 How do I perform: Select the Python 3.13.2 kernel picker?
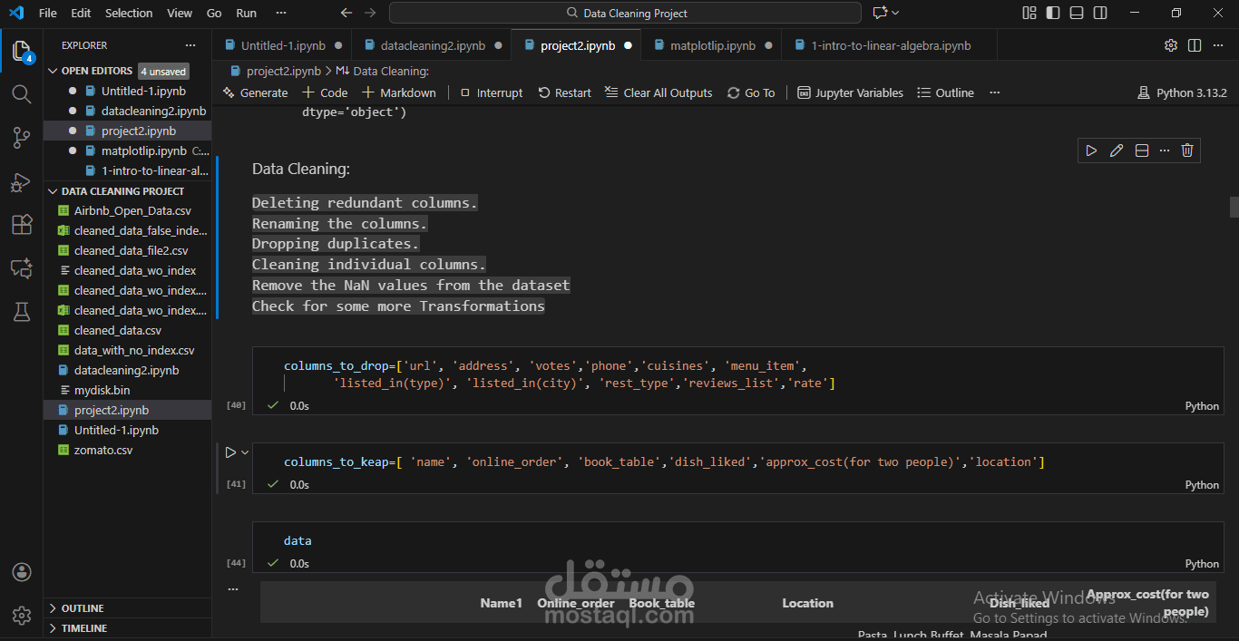[x=1182, y=92]
